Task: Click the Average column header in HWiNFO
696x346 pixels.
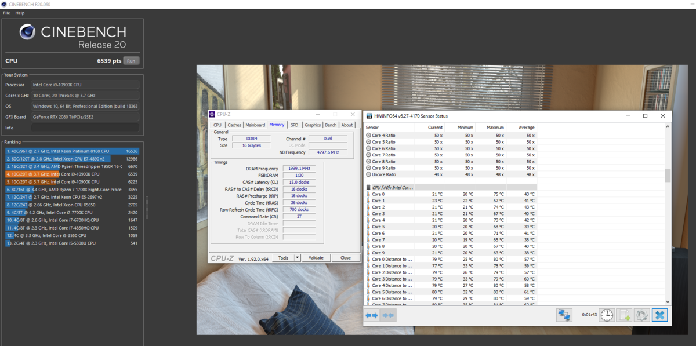Action: pyautogui.click(x=521, y=128)
